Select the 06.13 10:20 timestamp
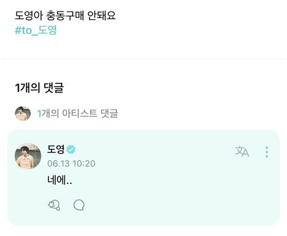 pyautogui.click(x=71, y=163)
